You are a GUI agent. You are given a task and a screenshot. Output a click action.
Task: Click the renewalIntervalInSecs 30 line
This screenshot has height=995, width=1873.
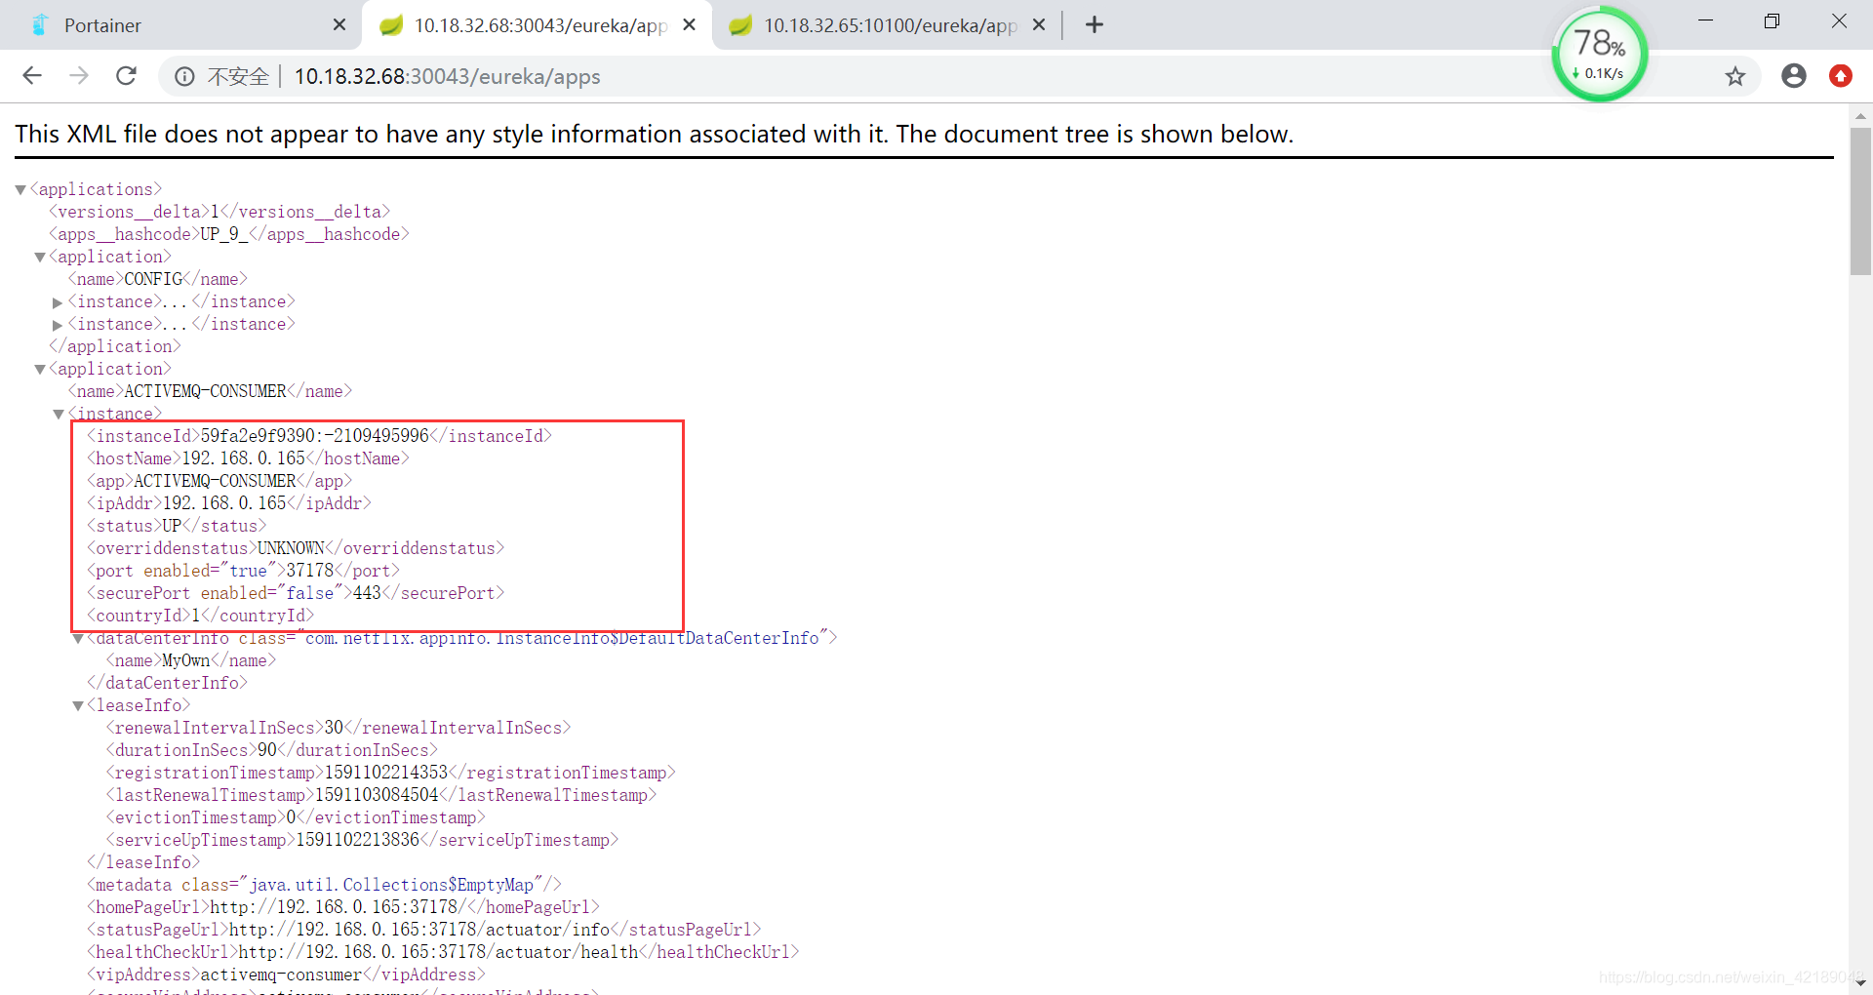click(x=339, y=728)
